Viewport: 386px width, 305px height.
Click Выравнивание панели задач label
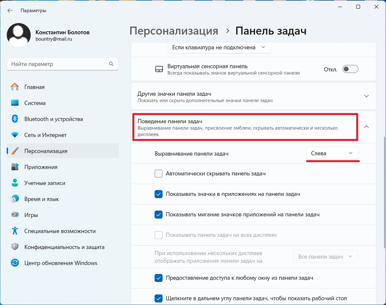191,154
